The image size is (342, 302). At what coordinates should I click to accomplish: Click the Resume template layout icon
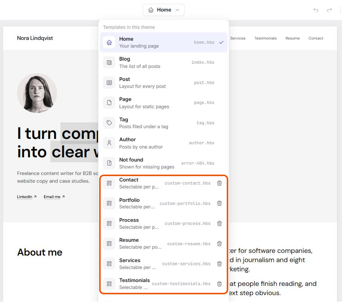(109, 244)
